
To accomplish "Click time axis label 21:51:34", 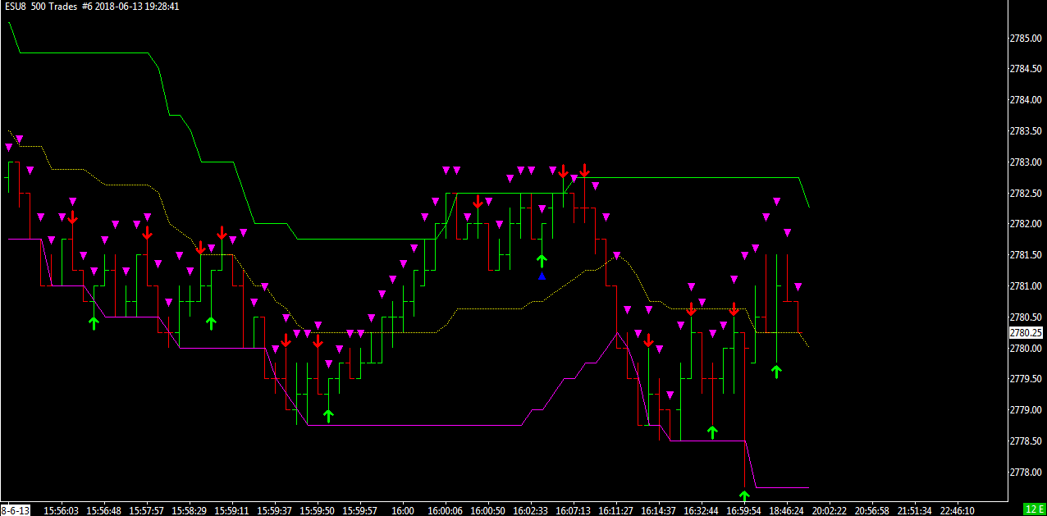I will [x=914, y=510].
